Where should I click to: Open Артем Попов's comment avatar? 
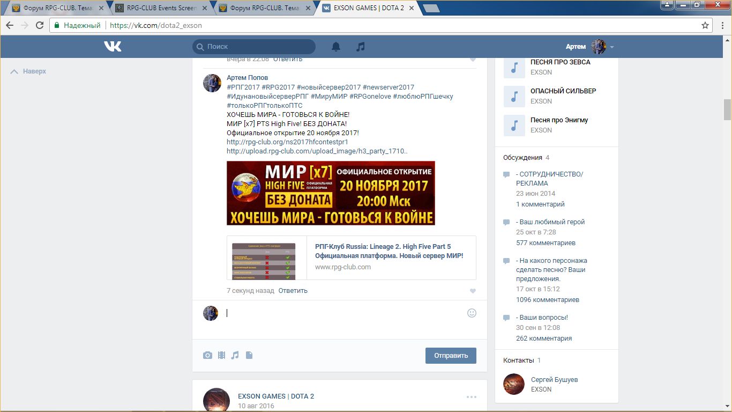tap(212, 83)
